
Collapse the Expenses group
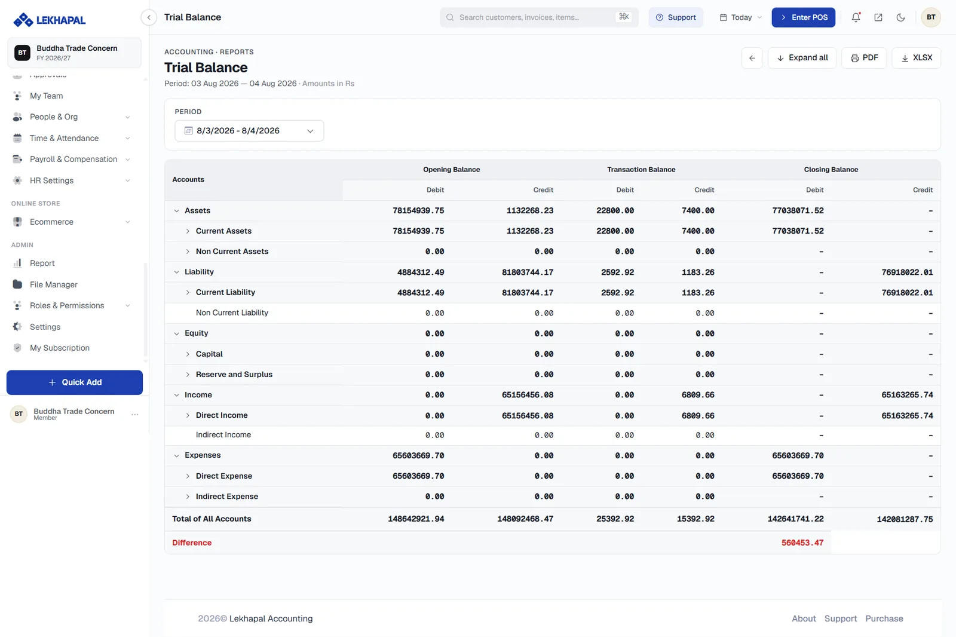[176, 455]
